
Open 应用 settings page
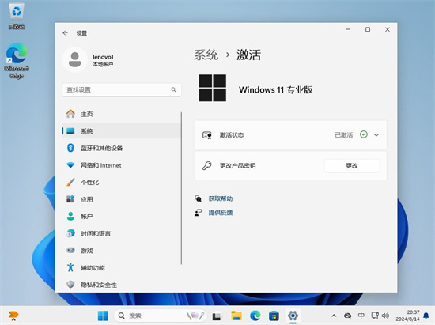[122, 199]
